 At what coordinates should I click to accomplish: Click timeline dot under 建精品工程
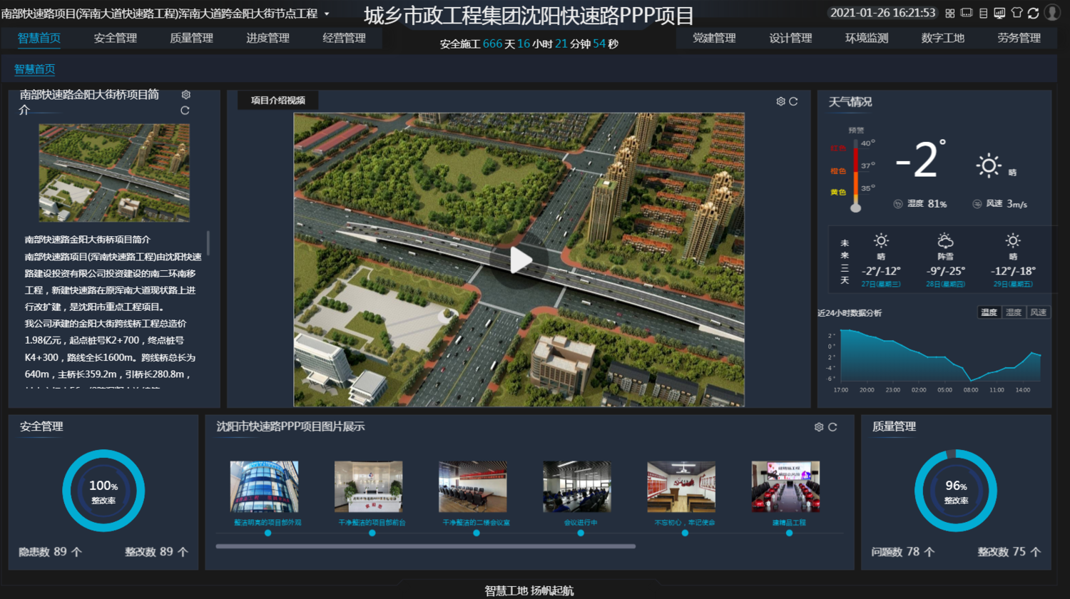[x=789, y=533]
